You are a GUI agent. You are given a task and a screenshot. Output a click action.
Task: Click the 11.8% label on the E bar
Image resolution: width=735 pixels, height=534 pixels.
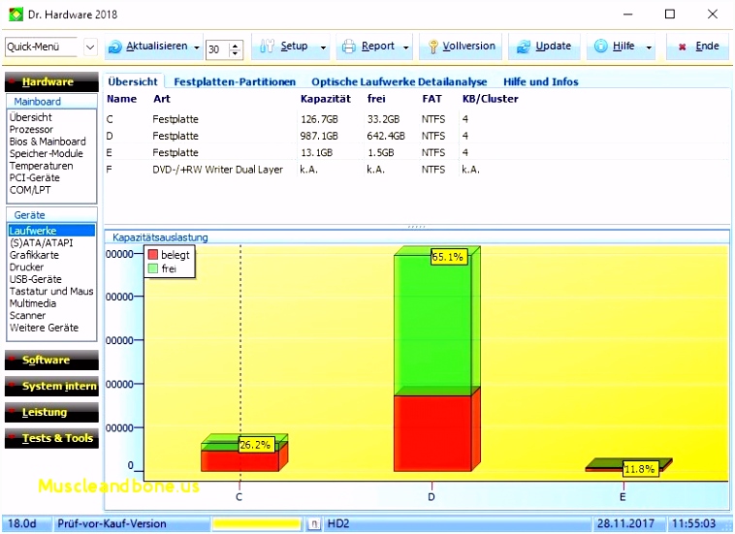[x=641, y=469]
